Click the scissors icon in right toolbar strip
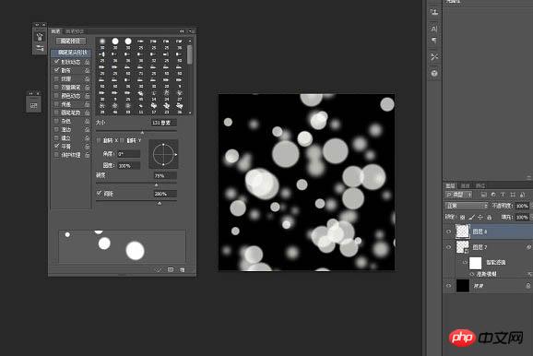The width and height of the screenshot is (533, 356). 434,57
